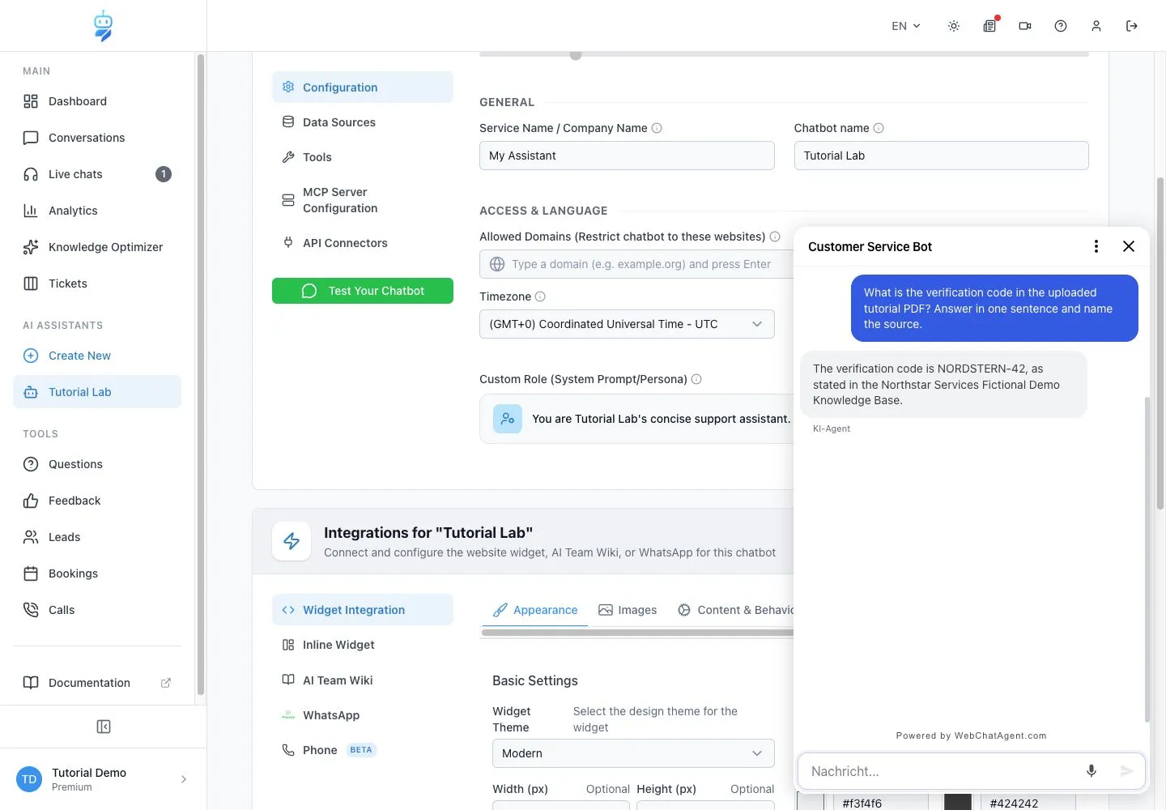
Task: Click info icon next to Chatbot name
Action: tap(879, 128)
